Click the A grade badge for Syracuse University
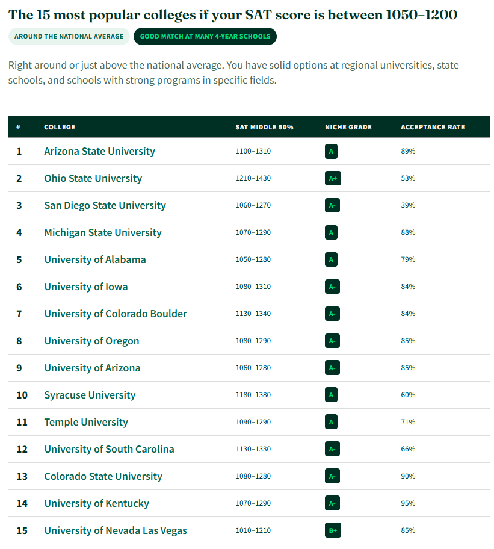Screen dimensions: 494x549 [331, 395]
